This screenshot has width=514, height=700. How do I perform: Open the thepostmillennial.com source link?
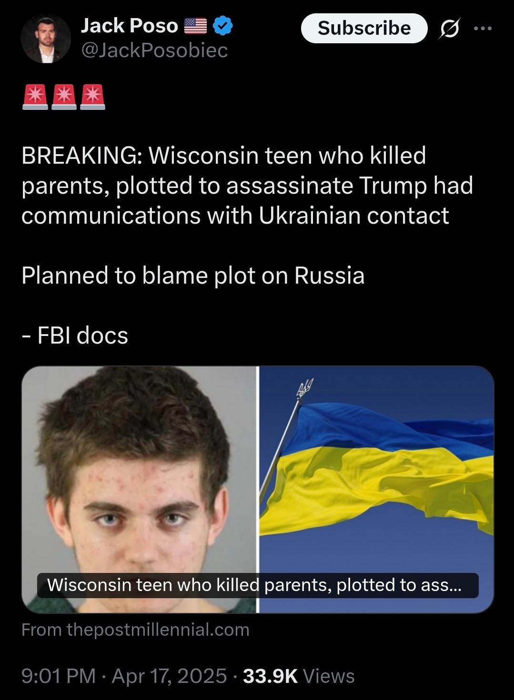135,630
